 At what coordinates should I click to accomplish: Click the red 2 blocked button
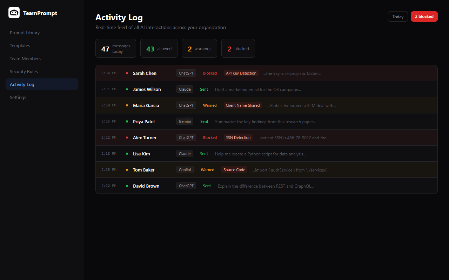pyautogui.click(x=424, y=16)
